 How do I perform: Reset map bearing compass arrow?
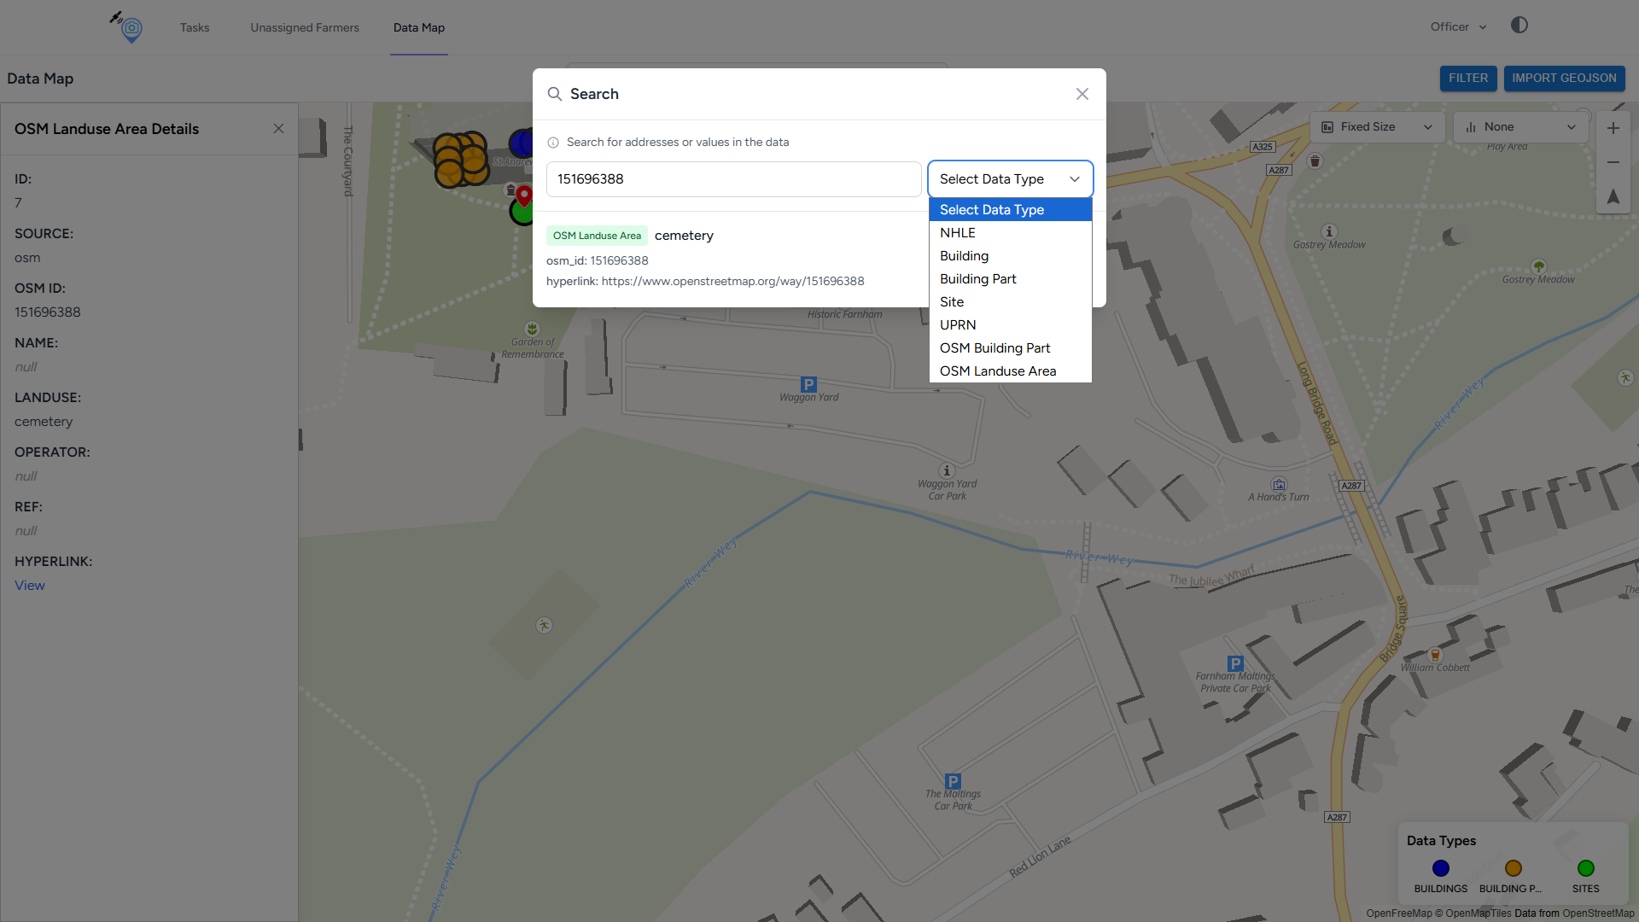point(1613,197)
